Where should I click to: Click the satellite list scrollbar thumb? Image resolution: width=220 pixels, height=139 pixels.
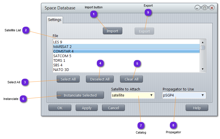[x=203, y=48]
